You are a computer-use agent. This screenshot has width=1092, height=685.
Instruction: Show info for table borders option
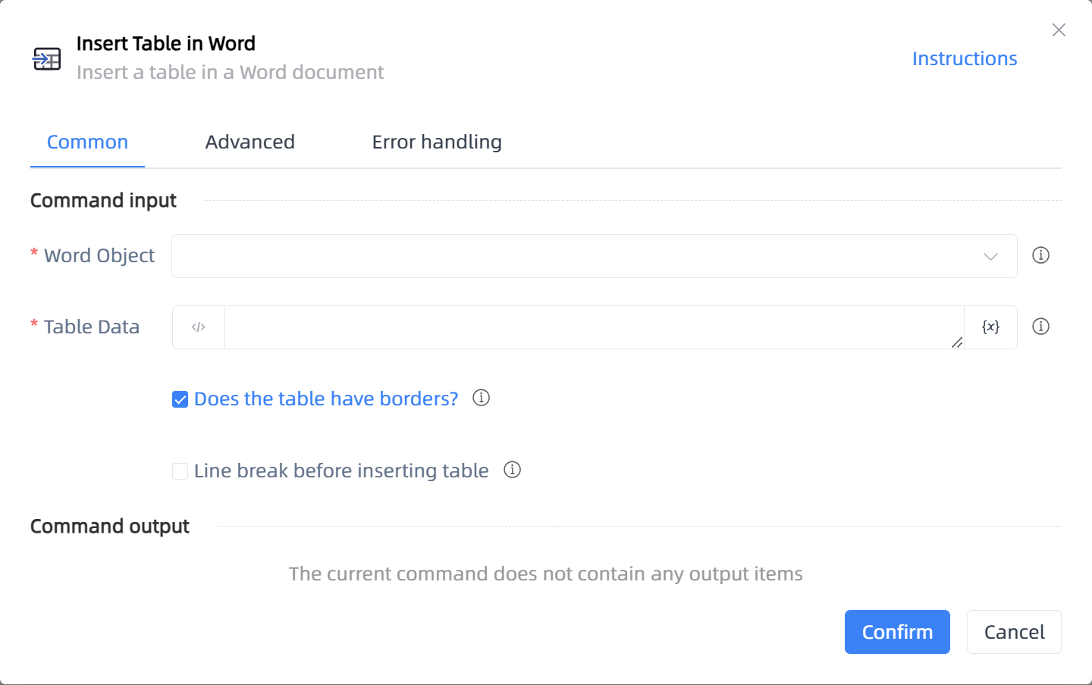click(481, 398)
